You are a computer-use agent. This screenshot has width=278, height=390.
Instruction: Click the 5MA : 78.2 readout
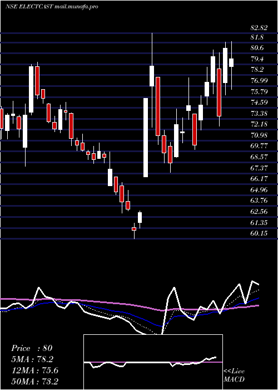point(32,359)
